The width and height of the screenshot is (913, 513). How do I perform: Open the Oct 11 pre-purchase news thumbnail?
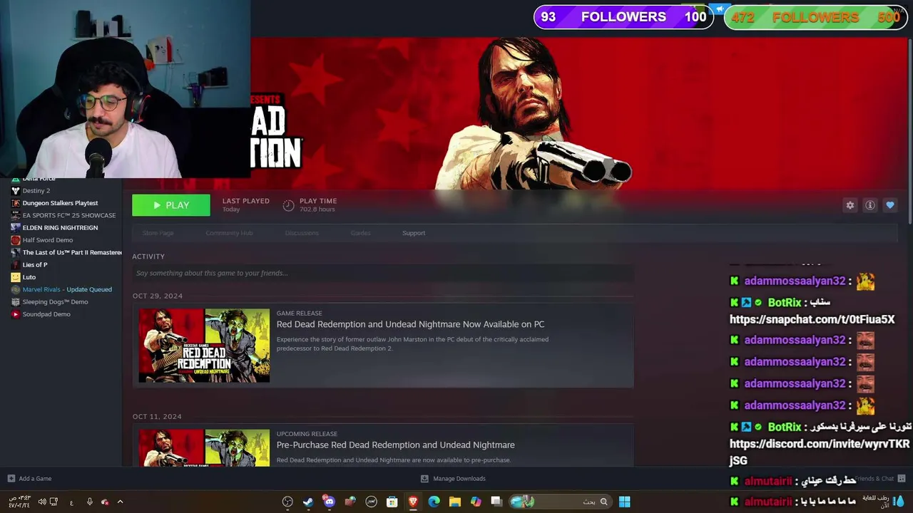[x=204, y=447]
